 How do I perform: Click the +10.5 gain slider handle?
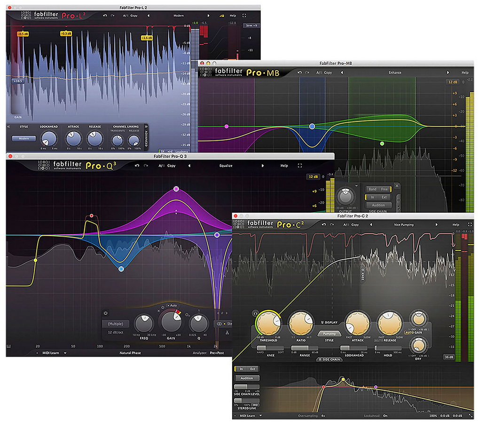click(x=18, y=81)
